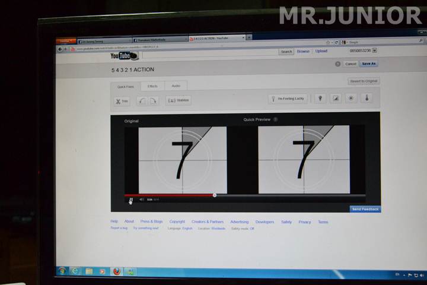The height and width of the screenshot is (285, 427).
Task: Mute the preview volume speaker
Action: [141, 199]
